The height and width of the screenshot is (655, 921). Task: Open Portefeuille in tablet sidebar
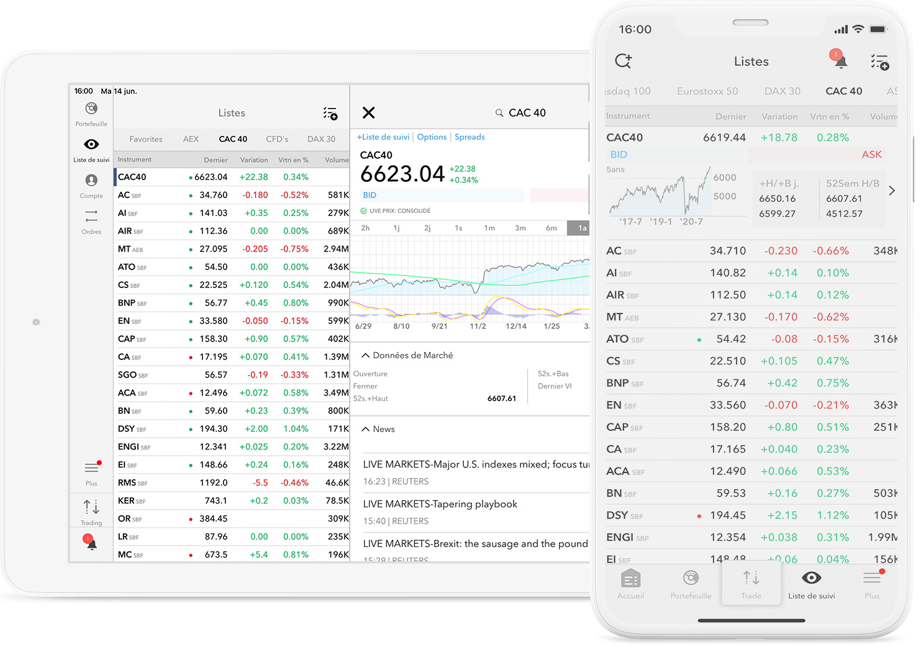pyautogui.click(x=91, y=114)
